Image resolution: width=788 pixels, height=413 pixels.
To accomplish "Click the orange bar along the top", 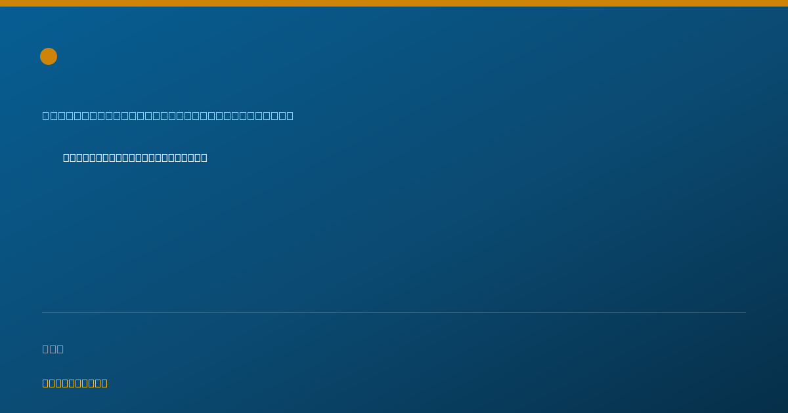I will pos(394,3).
